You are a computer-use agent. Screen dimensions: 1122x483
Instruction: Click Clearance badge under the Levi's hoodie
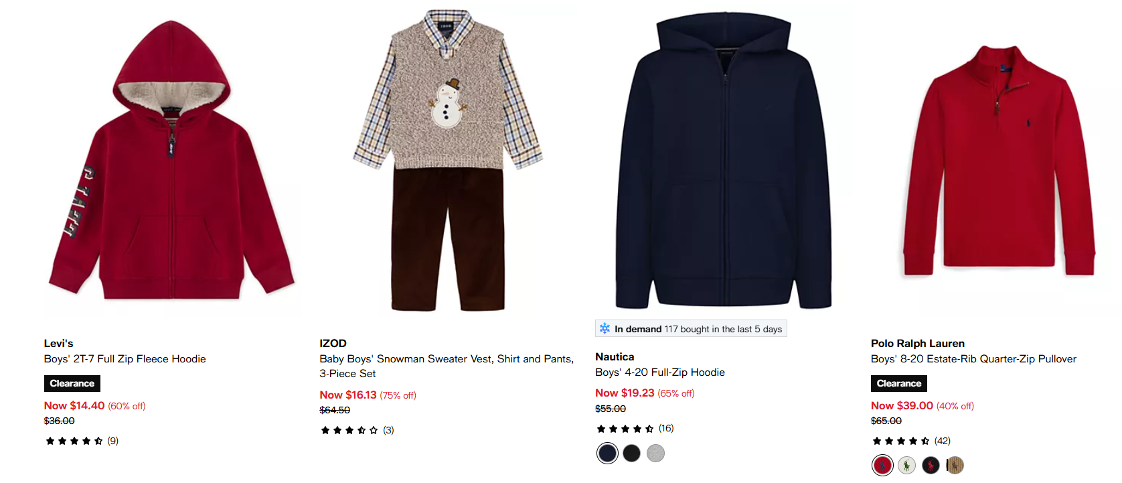pyautogui.click(x=72, y=383)
